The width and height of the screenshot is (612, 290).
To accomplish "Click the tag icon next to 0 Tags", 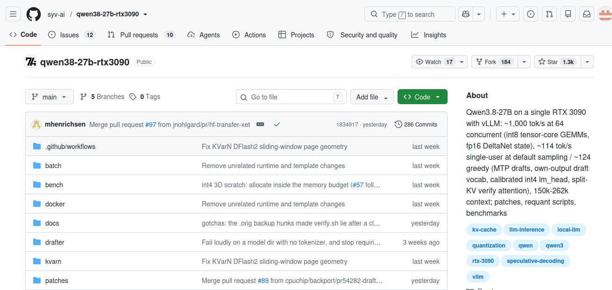I will click(133, 97).
